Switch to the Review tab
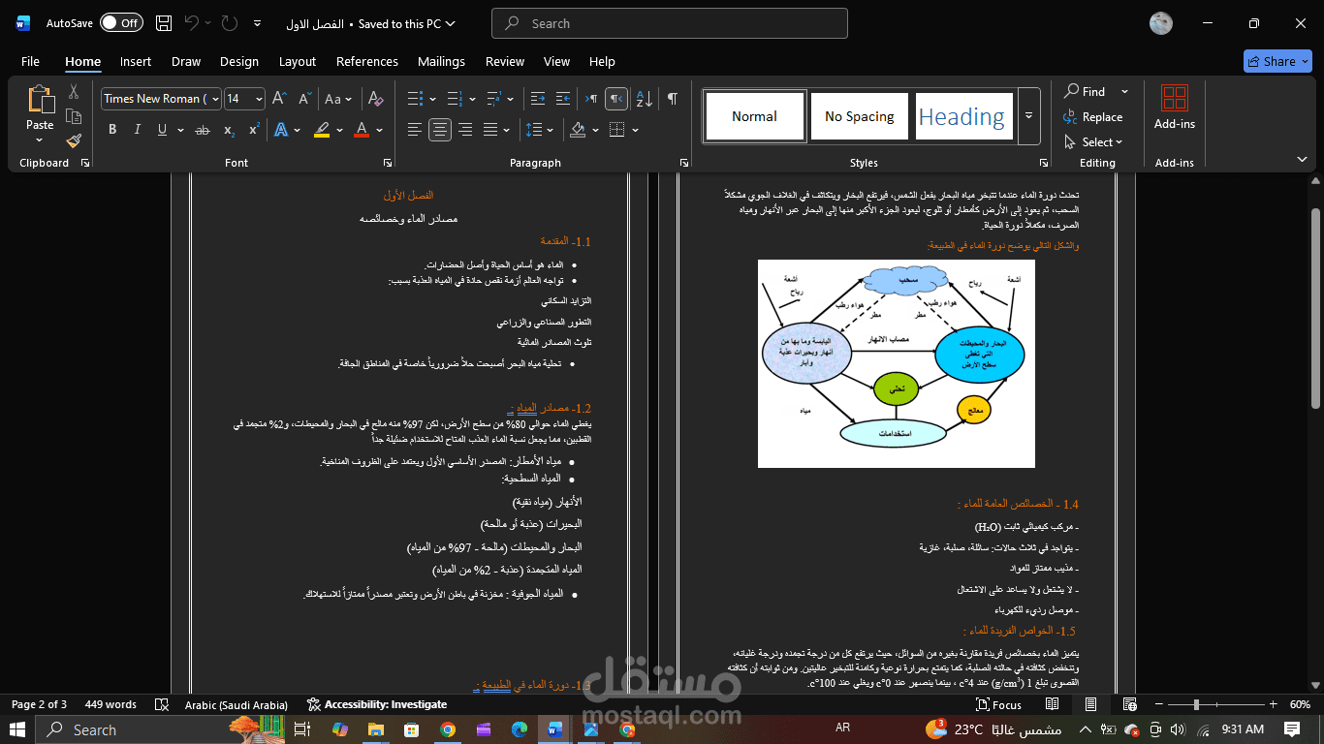Image resolution: width=1324 pixels, height=744 pixels. pos(505,61)
